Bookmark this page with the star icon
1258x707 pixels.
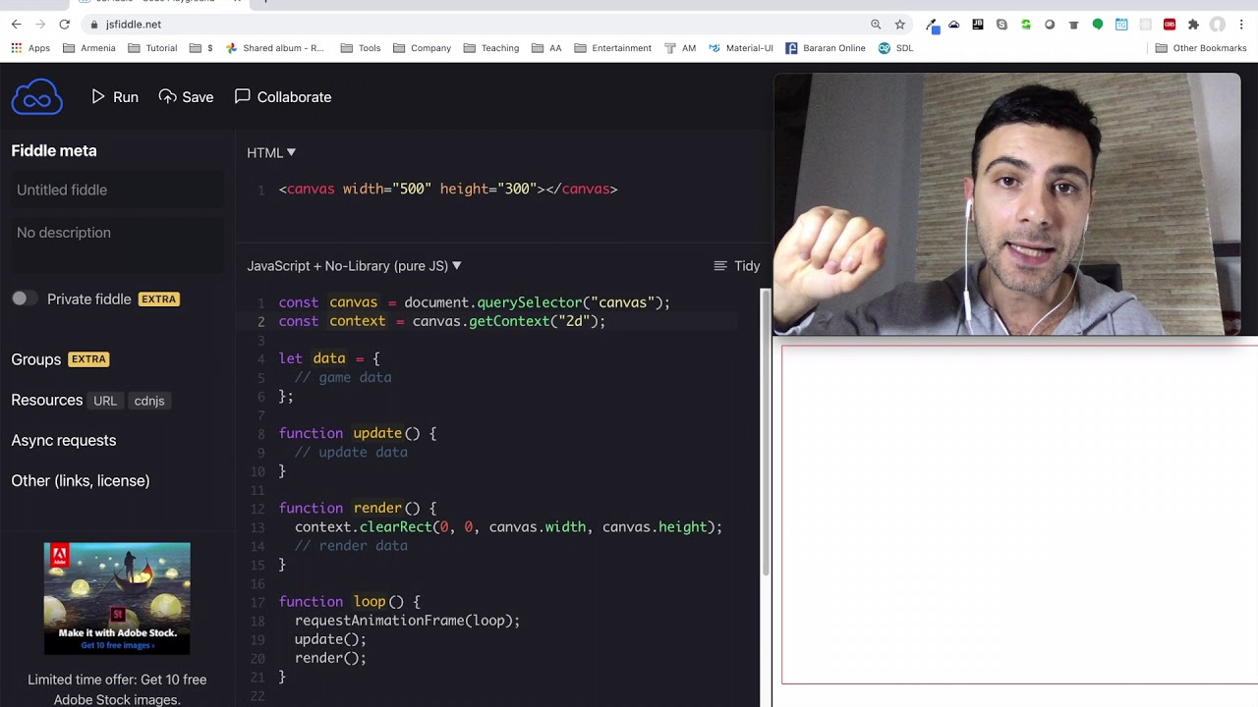pyautogui.click(x=899, y=25)
